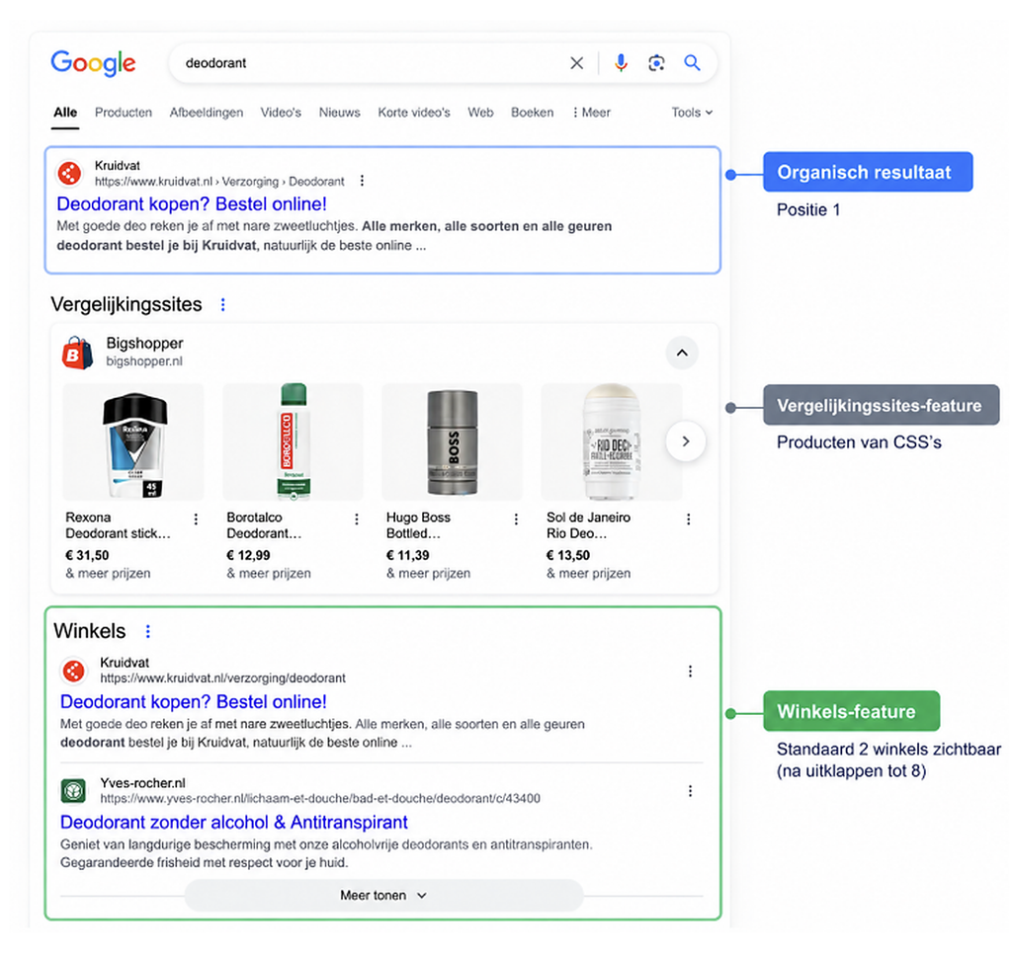Open the Tools dropdown

click(692, 113)
